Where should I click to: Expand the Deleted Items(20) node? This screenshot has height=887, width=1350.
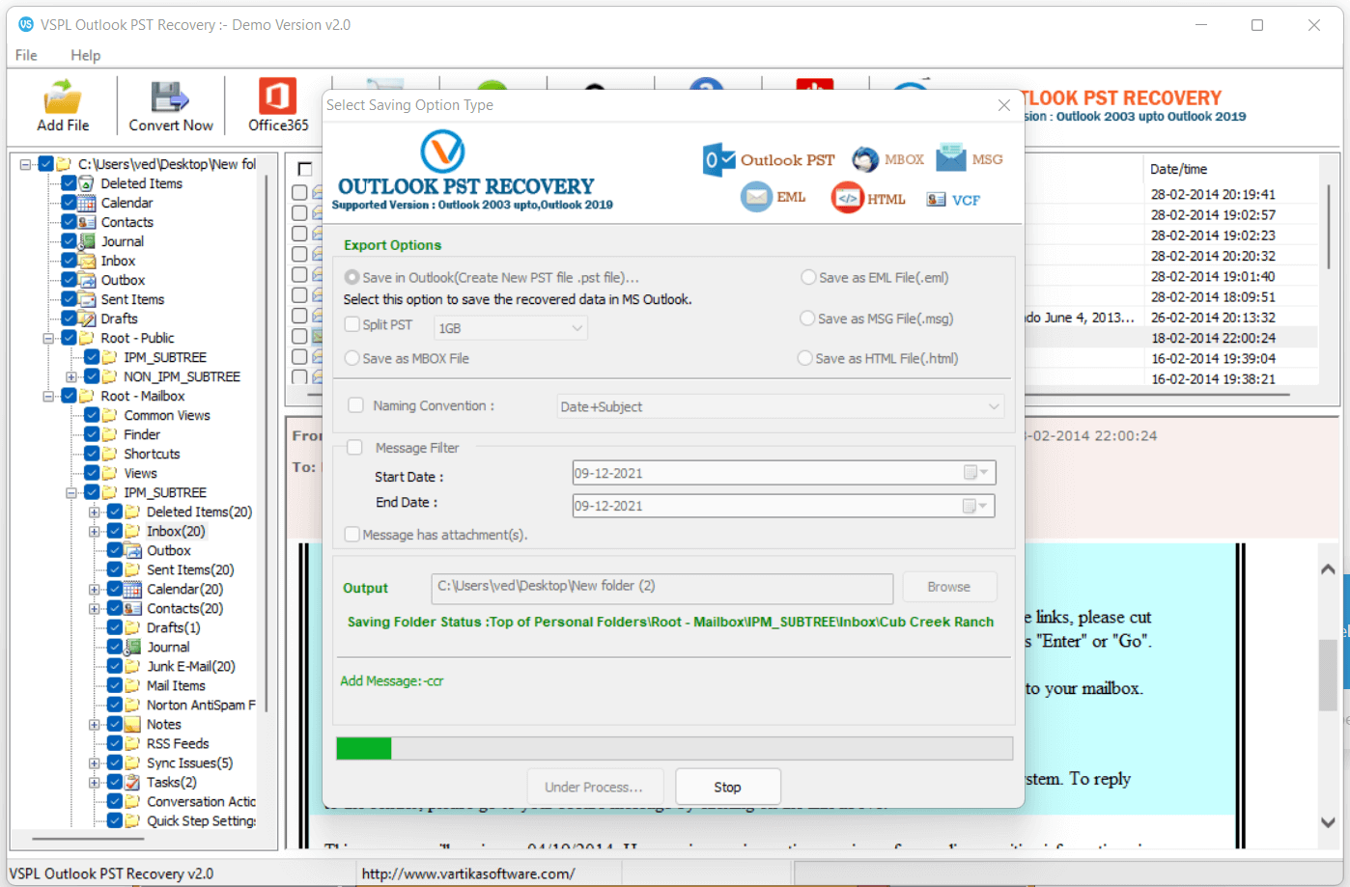point(95,512)
